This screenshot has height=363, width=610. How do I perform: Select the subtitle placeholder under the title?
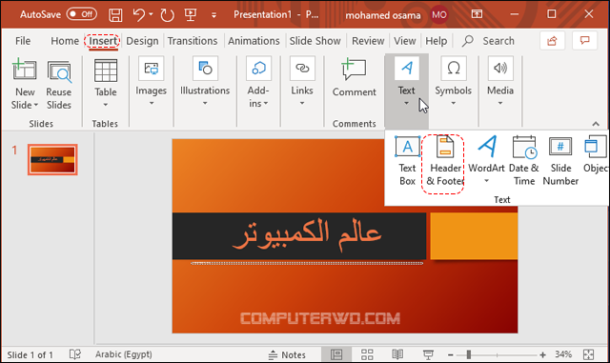point(307,263)
